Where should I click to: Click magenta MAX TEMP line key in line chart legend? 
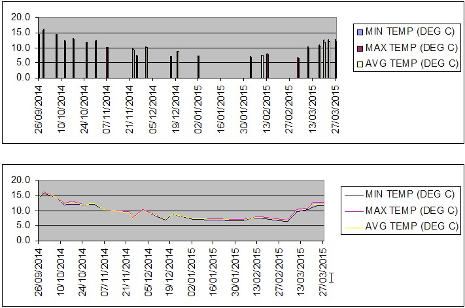click(x=351, y=211)
